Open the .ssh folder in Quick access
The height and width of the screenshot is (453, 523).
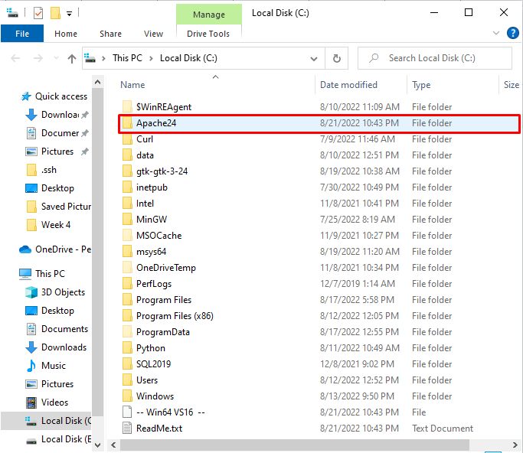pyautogui.click(x=41, y=170)
